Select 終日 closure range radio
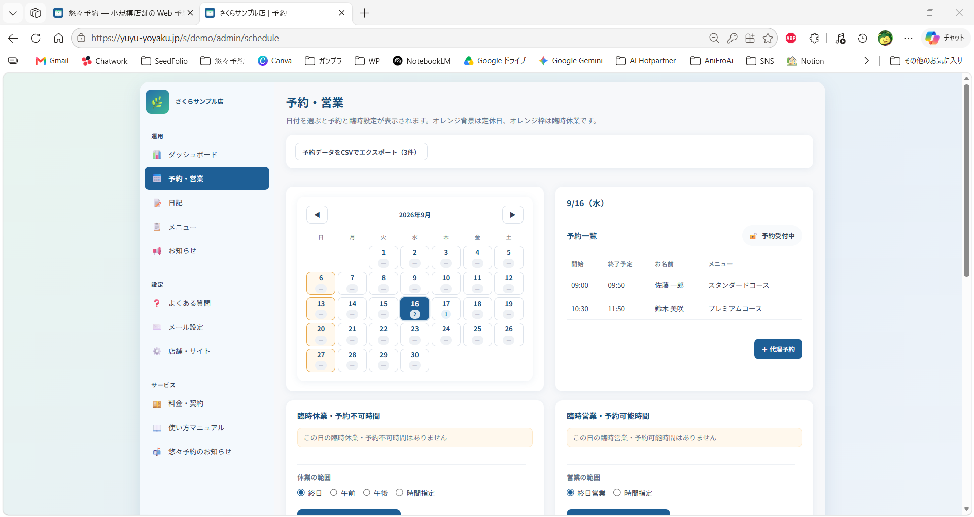 point(301,493)
